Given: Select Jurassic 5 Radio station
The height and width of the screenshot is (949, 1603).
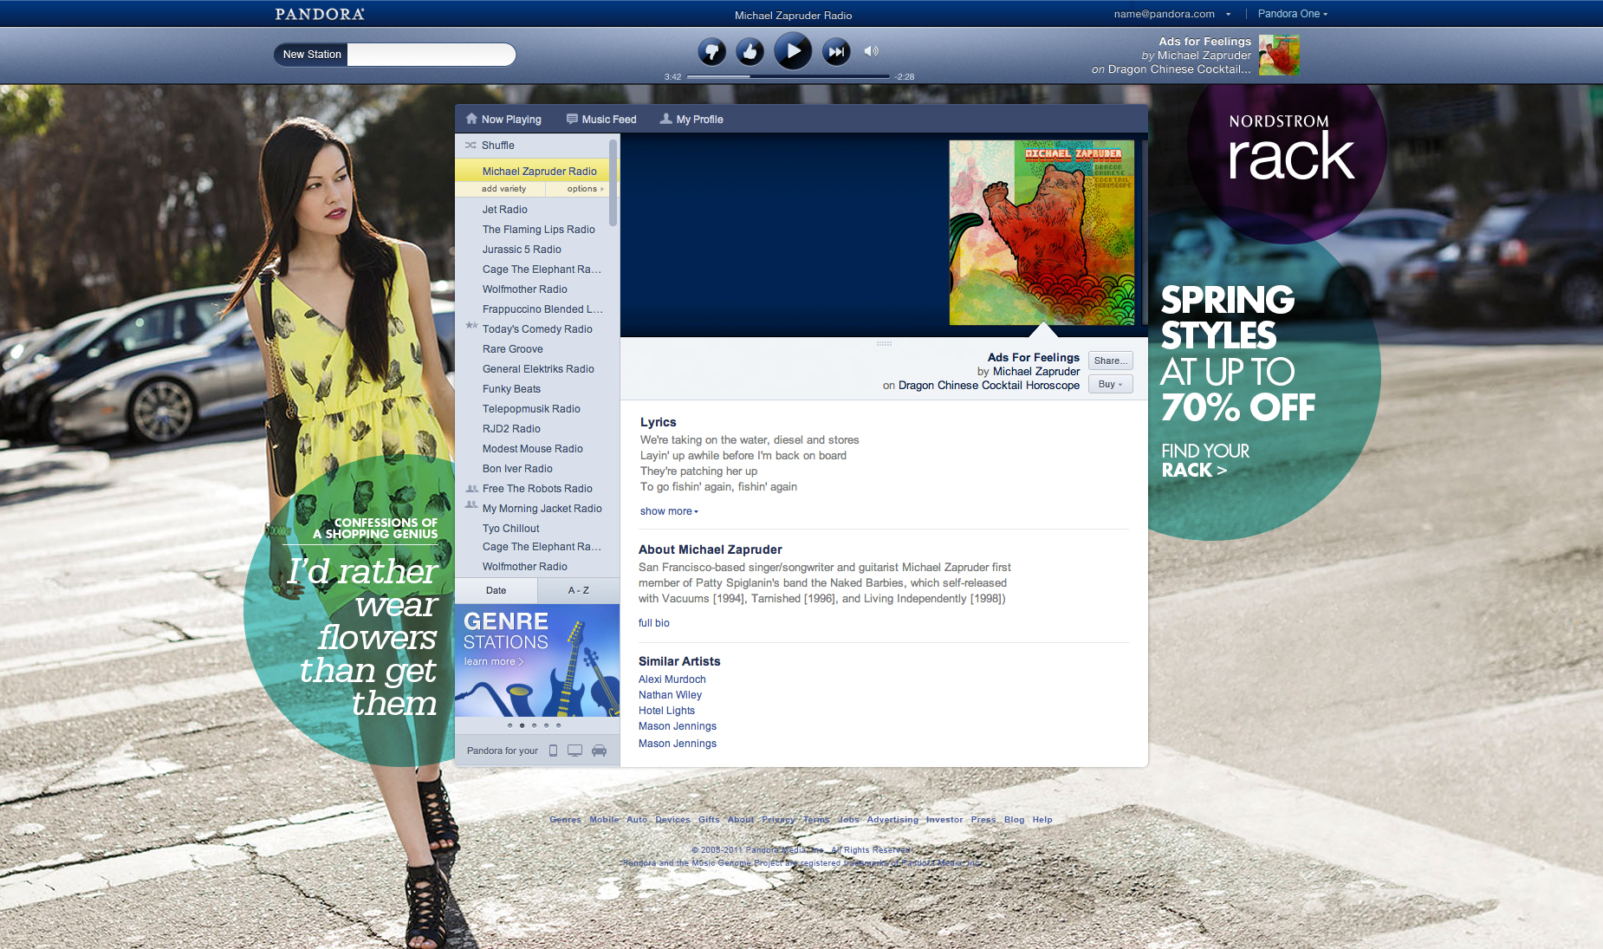Looking at the screenshot, I should pyautogui.click(x=522, y=250).
